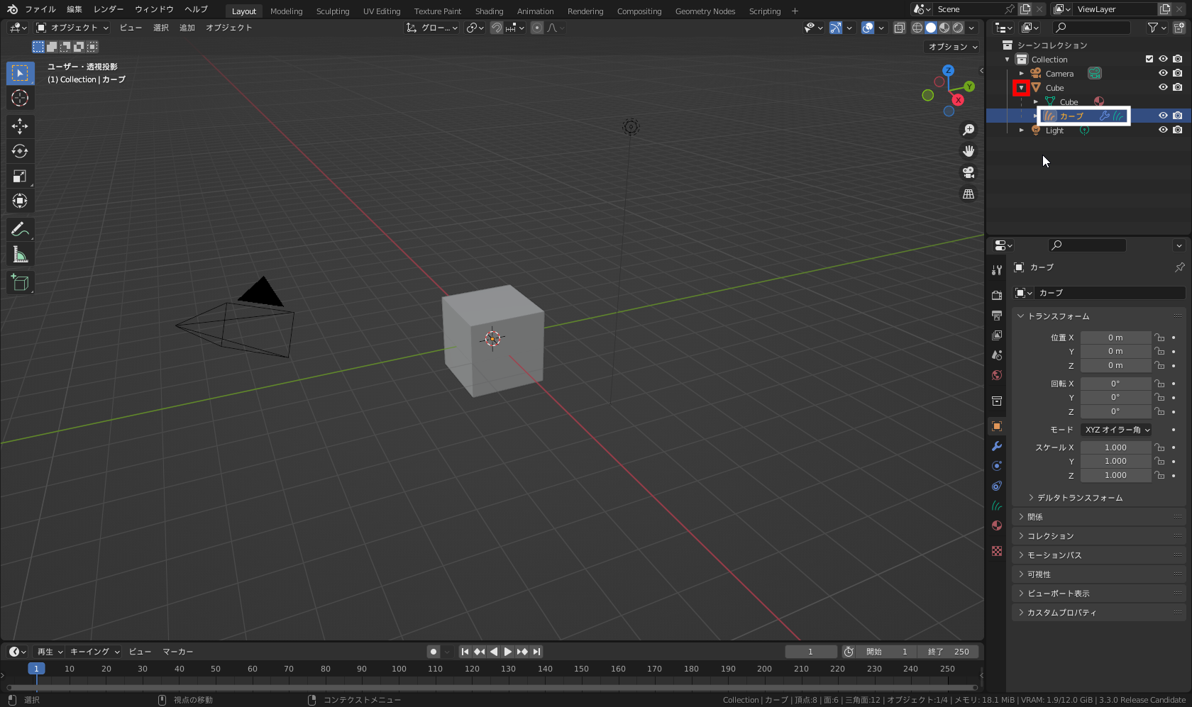Switch viewport shading to rendered mode

pyautogui.click(x=958, y=28)
